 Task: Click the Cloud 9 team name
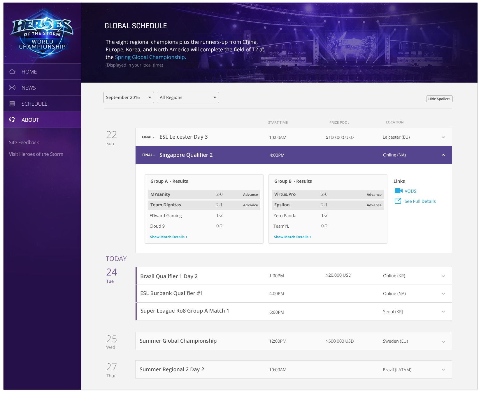click(x=157, y=226)
